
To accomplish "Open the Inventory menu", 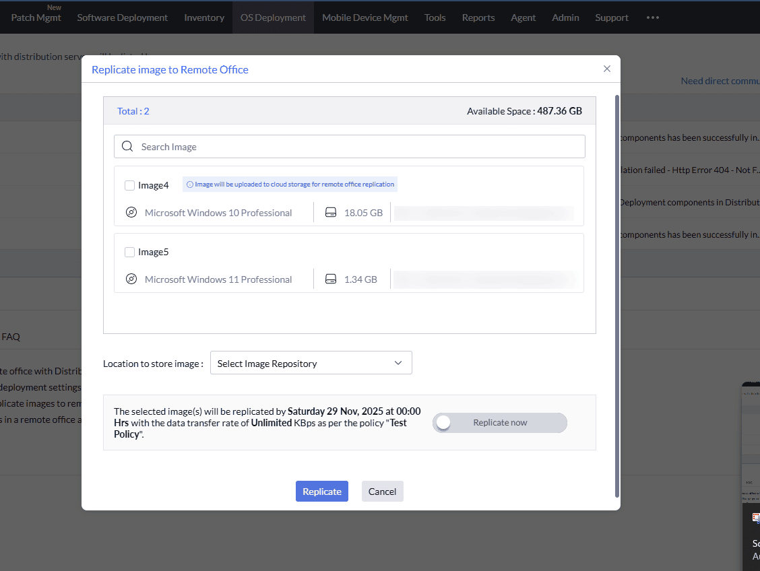I will point(204,18).
